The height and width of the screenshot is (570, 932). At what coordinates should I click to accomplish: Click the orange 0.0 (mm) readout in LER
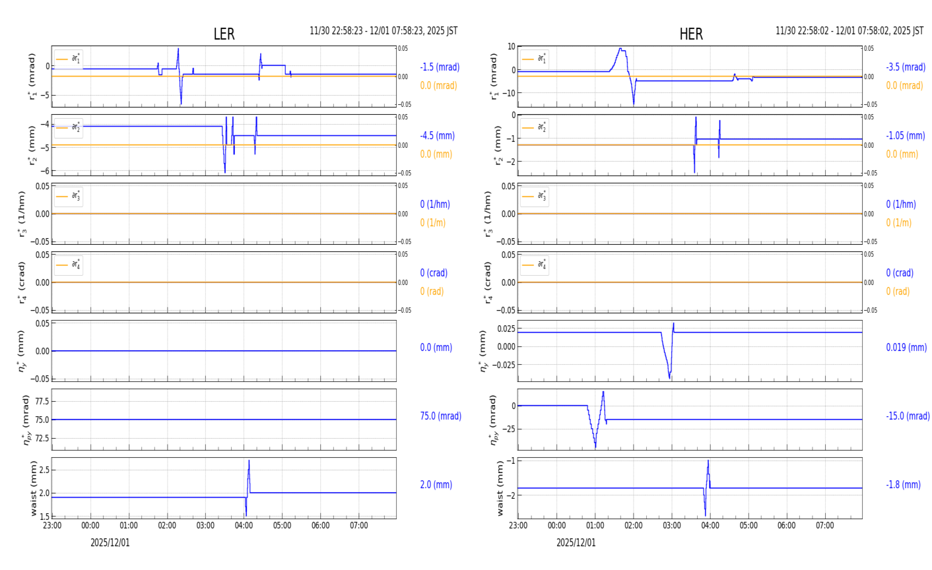(x=436, y=154)
